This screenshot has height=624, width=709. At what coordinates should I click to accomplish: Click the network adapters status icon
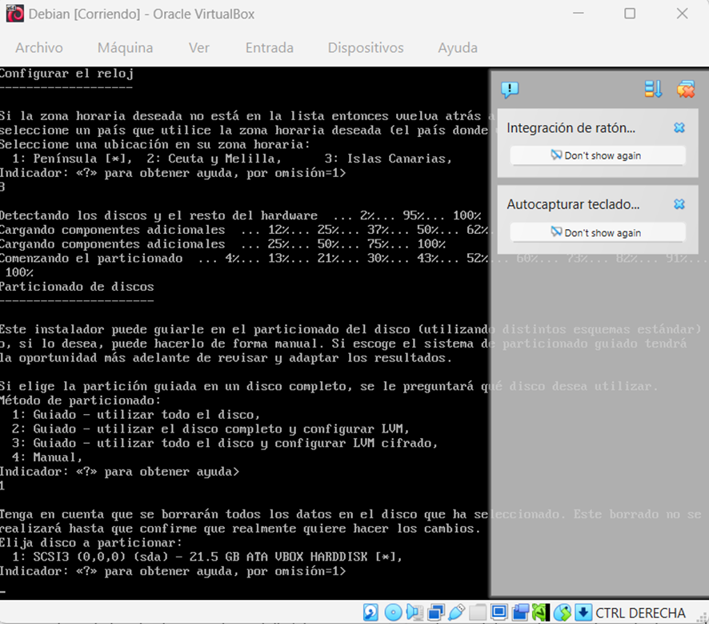[435, 613]
